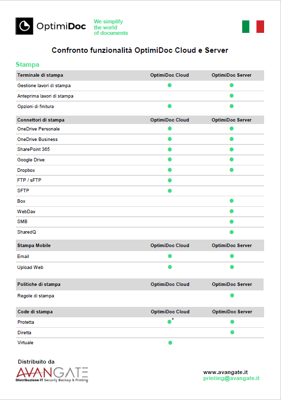Open the www.avangate.it website link
Viewport: 281px width, 400px height.
click(225, 372)
